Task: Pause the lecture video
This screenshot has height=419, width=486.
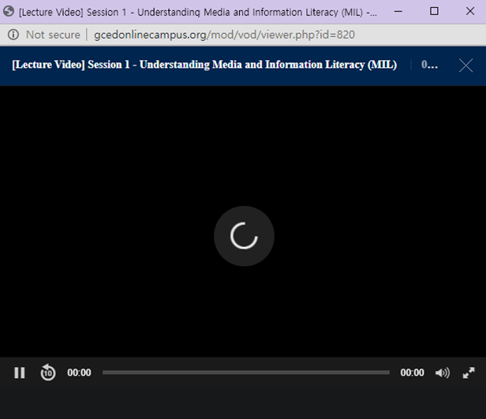Action: [x=20, y=372]
